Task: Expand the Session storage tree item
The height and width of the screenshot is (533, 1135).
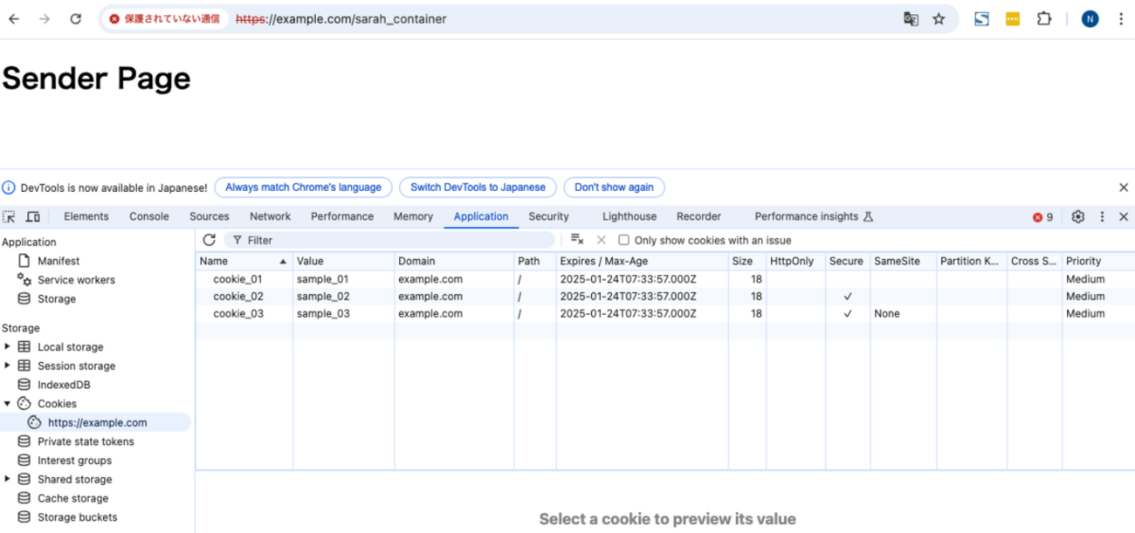Action: [8, 366]
